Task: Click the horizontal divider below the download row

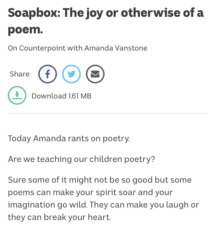Action: click(107, 113)
